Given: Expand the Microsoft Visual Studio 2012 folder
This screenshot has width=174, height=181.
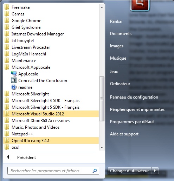Looking at the screenshot, I should (x=51, y=114).
